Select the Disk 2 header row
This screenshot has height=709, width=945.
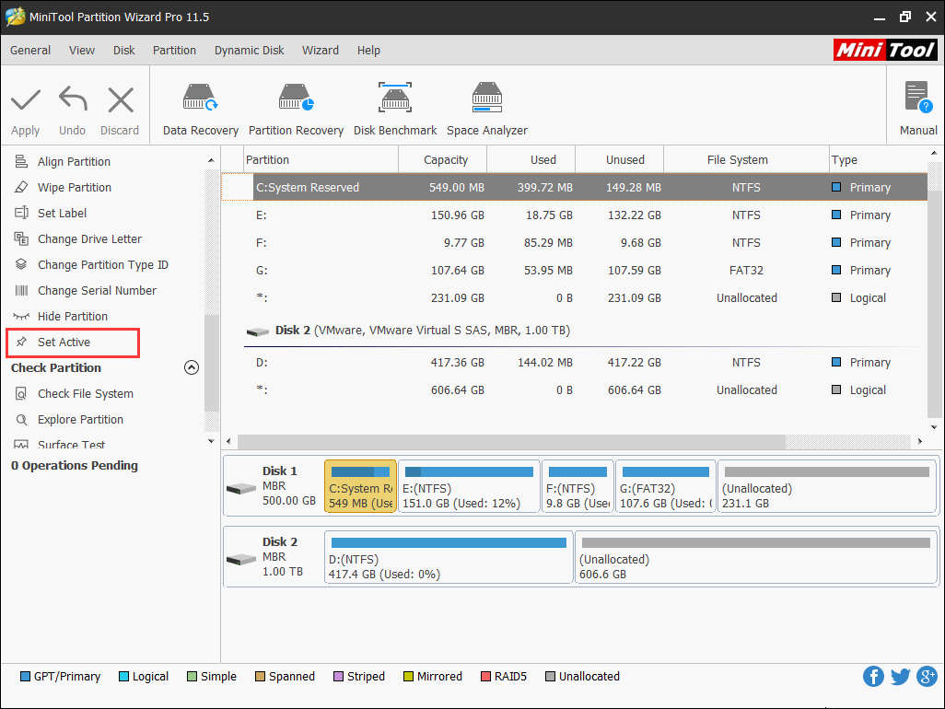(x=575, y=331)
